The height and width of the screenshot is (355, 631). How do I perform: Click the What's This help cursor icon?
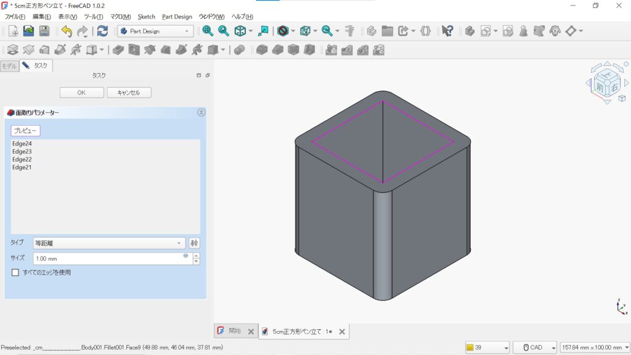coord(447,31)
